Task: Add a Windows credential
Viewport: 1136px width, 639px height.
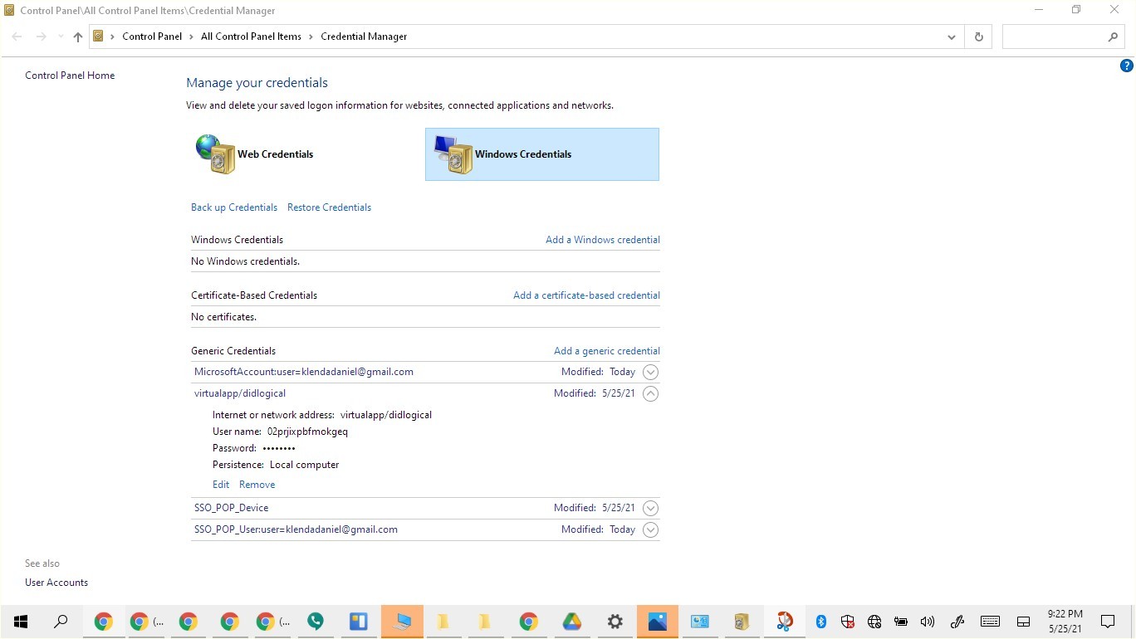Action: point(603,240)
